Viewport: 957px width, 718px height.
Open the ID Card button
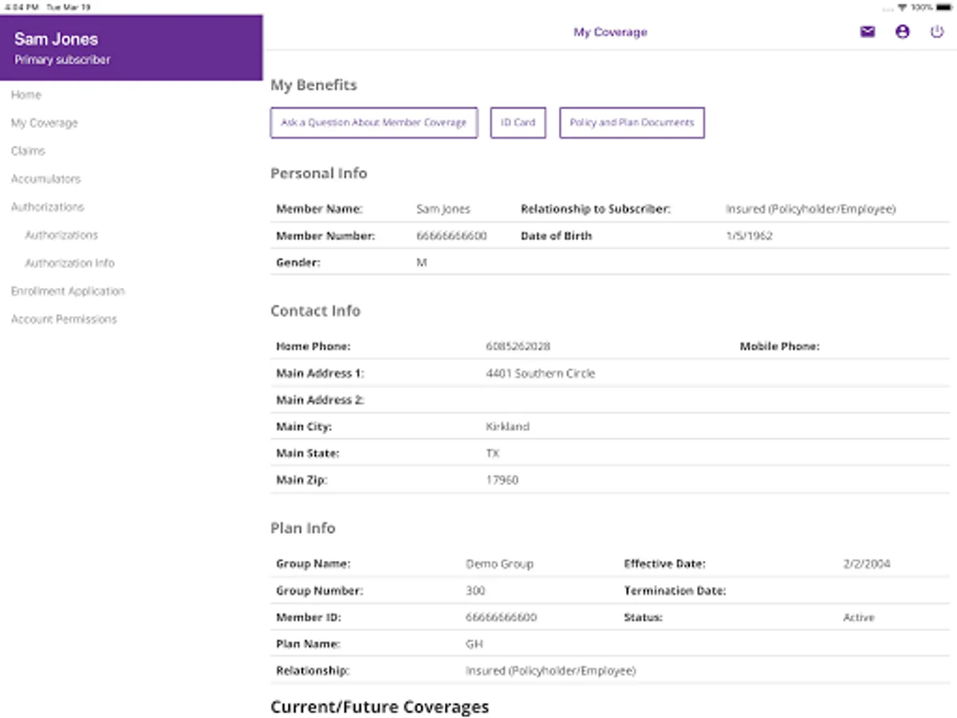[x=518, y=123]
